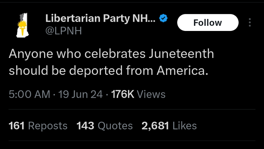
Task: Click the truncated NH… end of the name
Action: pos(148,19)
